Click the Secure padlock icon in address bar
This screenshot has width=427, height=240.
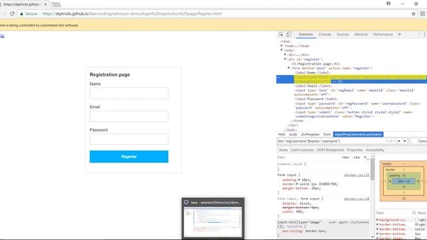(21, 13)
